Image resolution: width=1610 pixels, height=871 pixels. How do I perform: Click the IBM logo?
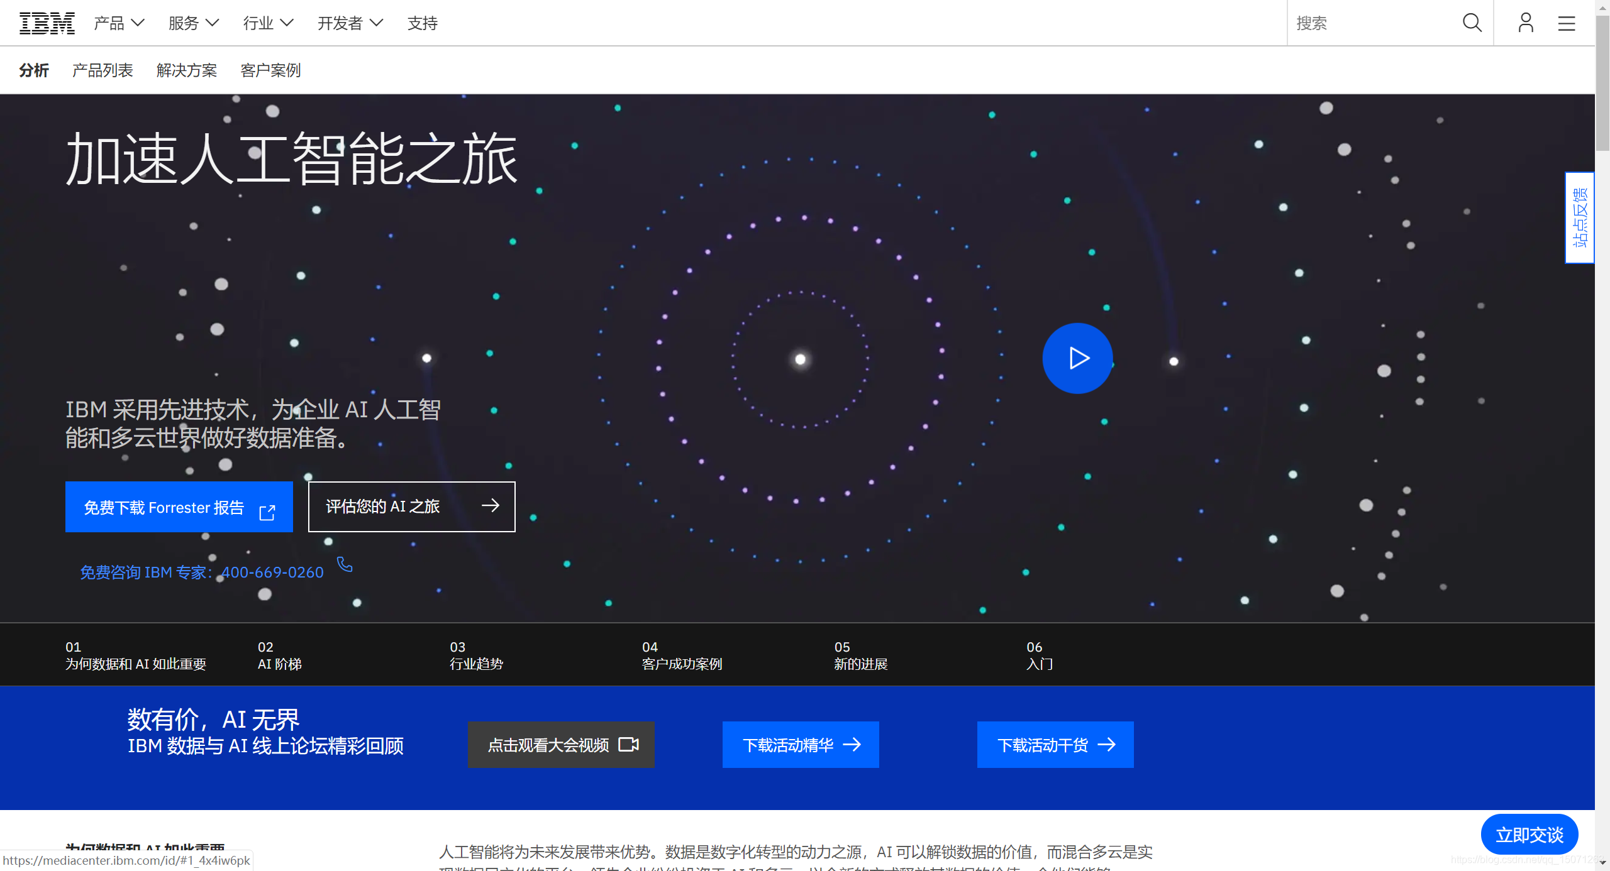tap(47, 23)
